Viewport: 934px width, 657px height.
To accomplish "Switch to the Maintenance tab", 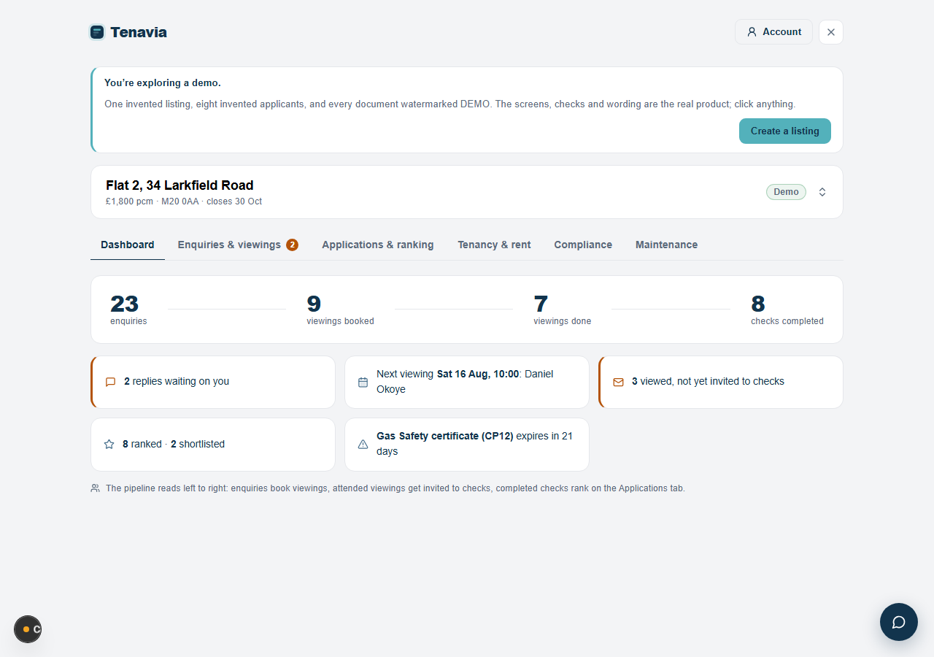I will tap(666, 245).
